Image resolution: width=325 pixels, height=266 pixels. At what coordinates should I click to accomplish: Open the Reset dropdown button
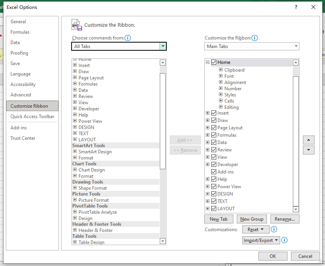click(256, 230)
